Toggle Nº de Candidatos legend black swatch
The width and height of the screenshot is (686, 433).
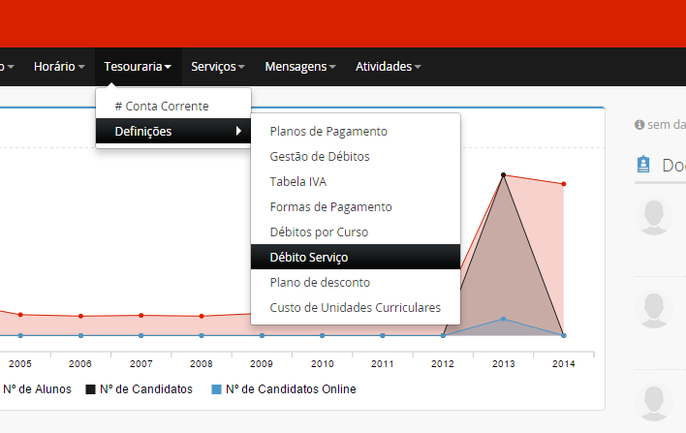click(91, 389)
